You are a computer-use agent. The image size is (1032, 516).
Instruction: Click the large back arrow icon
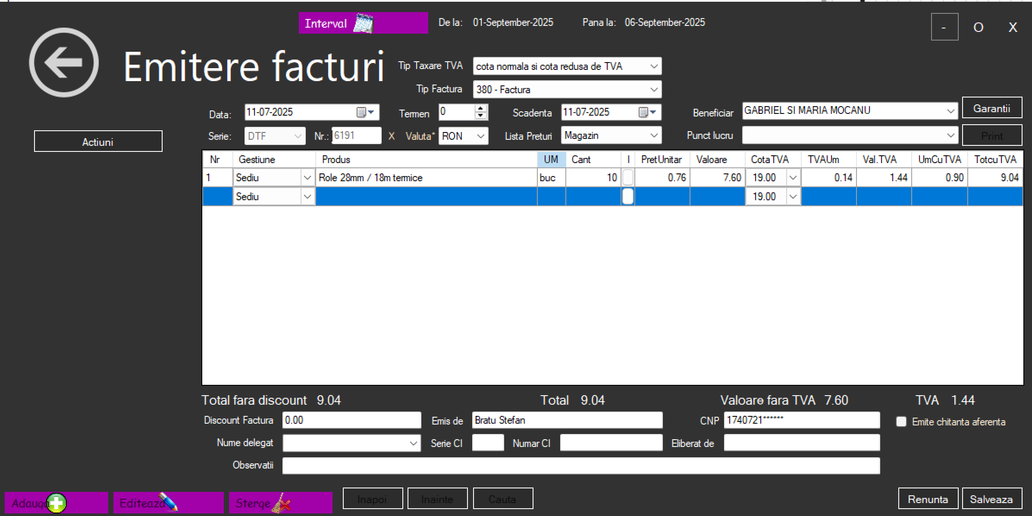pos(64,63)
